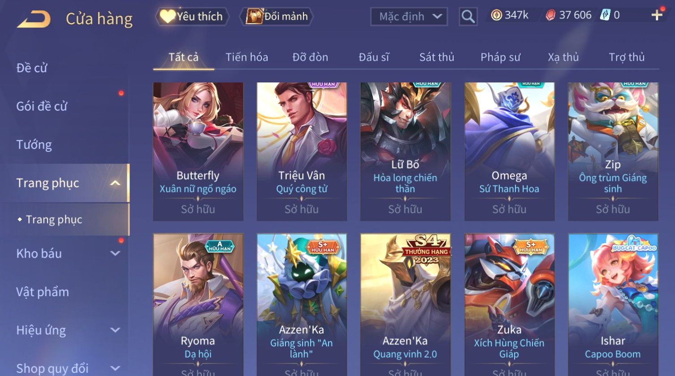Click the heart icon for Yêu thích
Screen dimensions: 675x376
pos(167,17)
